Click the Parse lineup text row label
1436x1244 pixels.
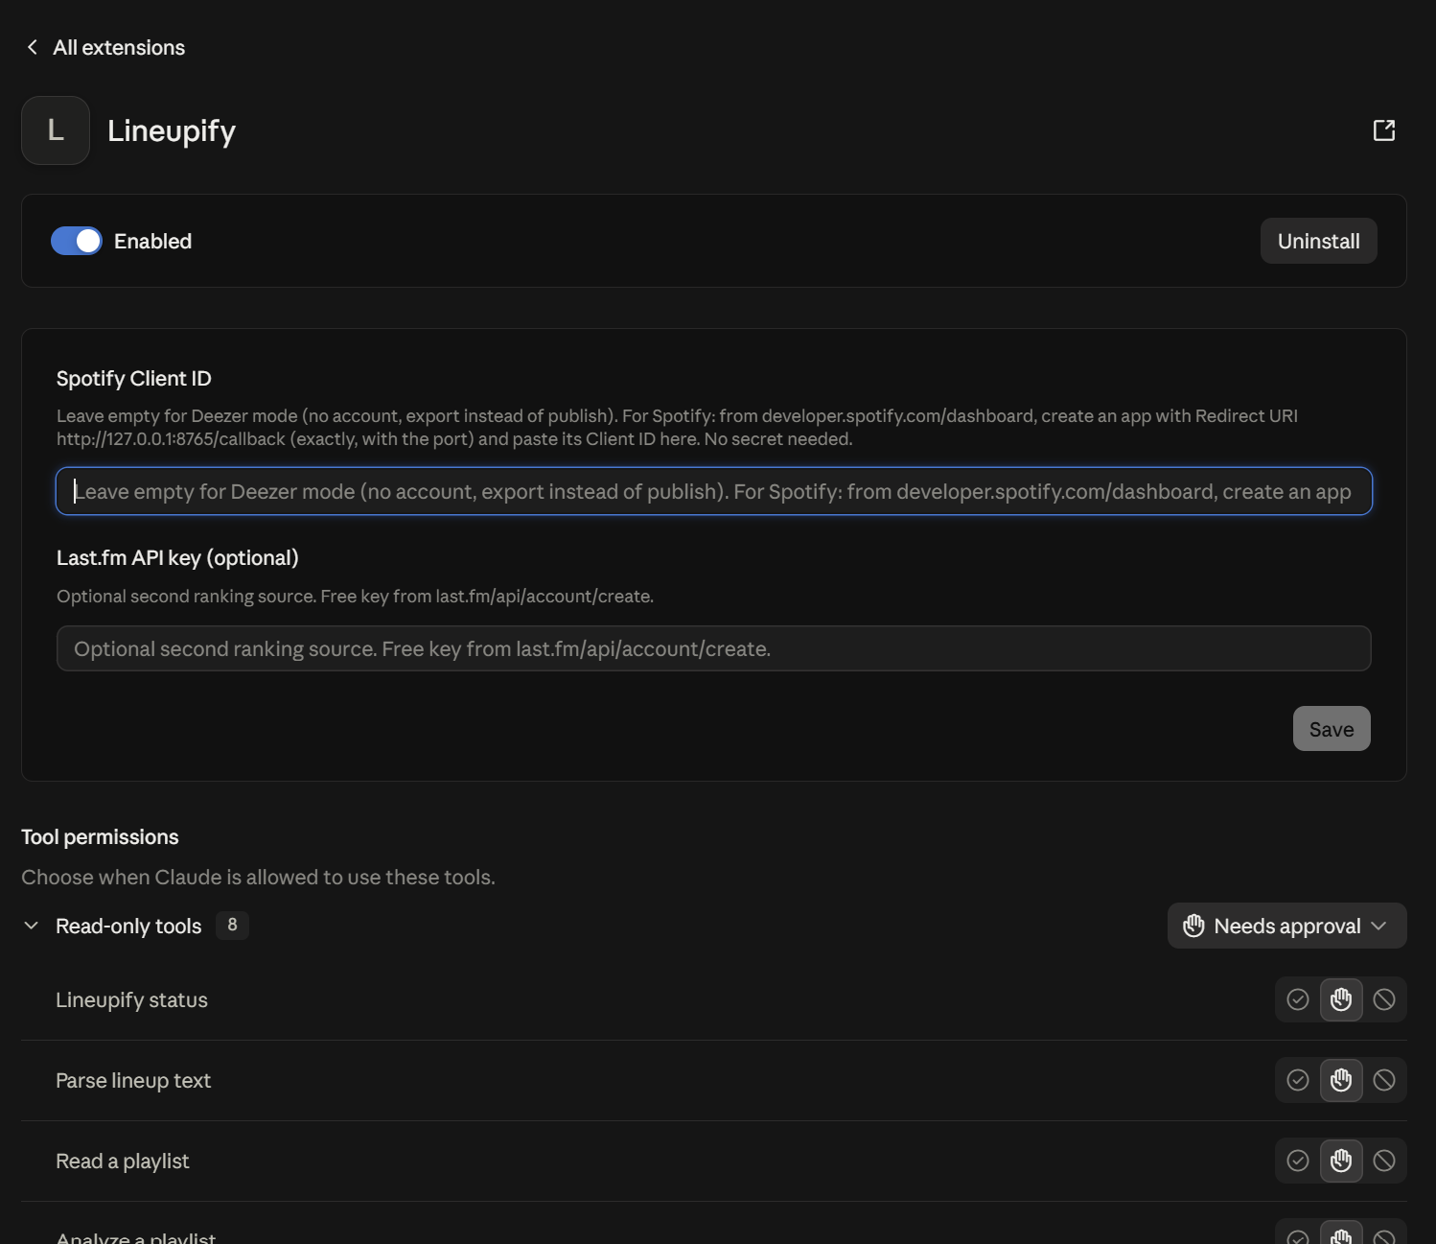[x=133, y=1080]
